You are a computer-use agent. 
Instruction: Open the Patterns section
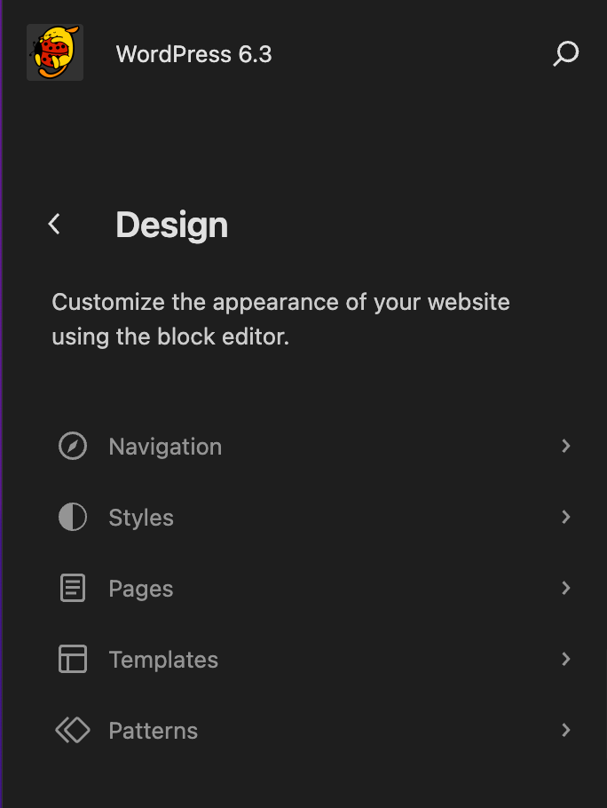[153, 730]
